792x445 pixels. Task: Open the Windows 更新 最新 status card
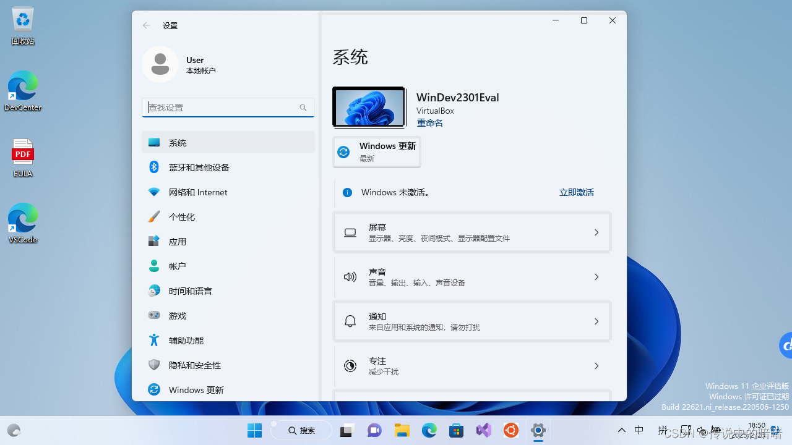click(377, 152)
